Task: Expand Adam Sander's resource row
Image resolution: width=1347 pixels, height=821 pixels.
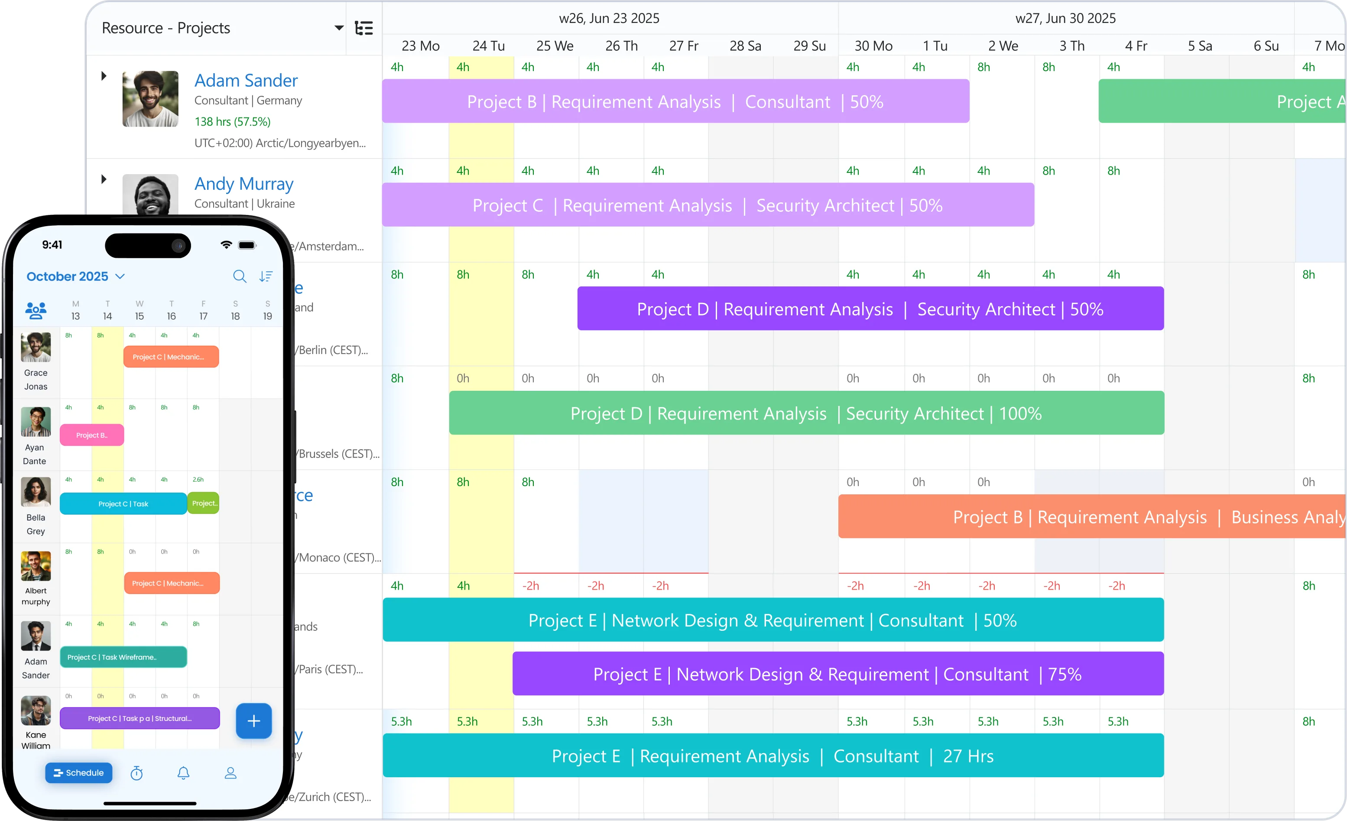Action: point(104,76)
